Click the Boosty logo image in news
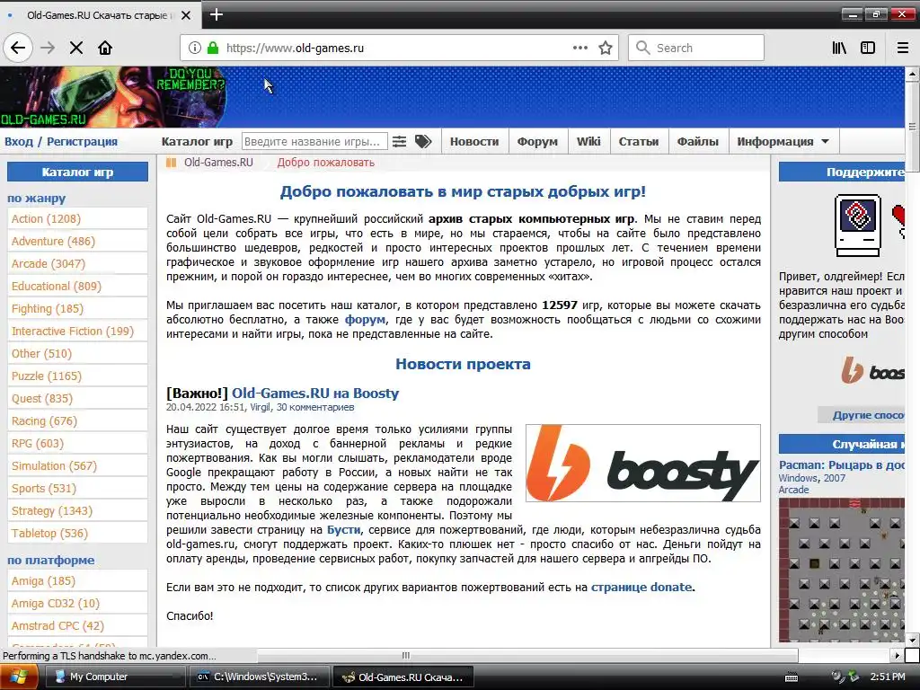 (x=643, y=463)
